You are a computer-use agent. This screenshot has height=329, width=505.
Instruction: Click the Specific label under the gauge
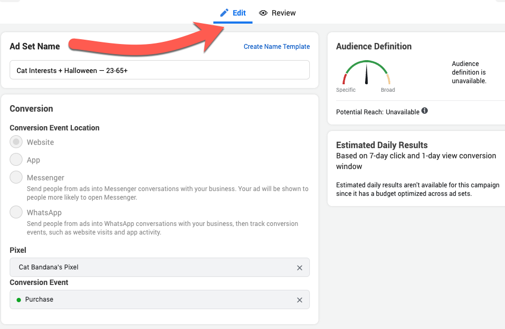346,90
